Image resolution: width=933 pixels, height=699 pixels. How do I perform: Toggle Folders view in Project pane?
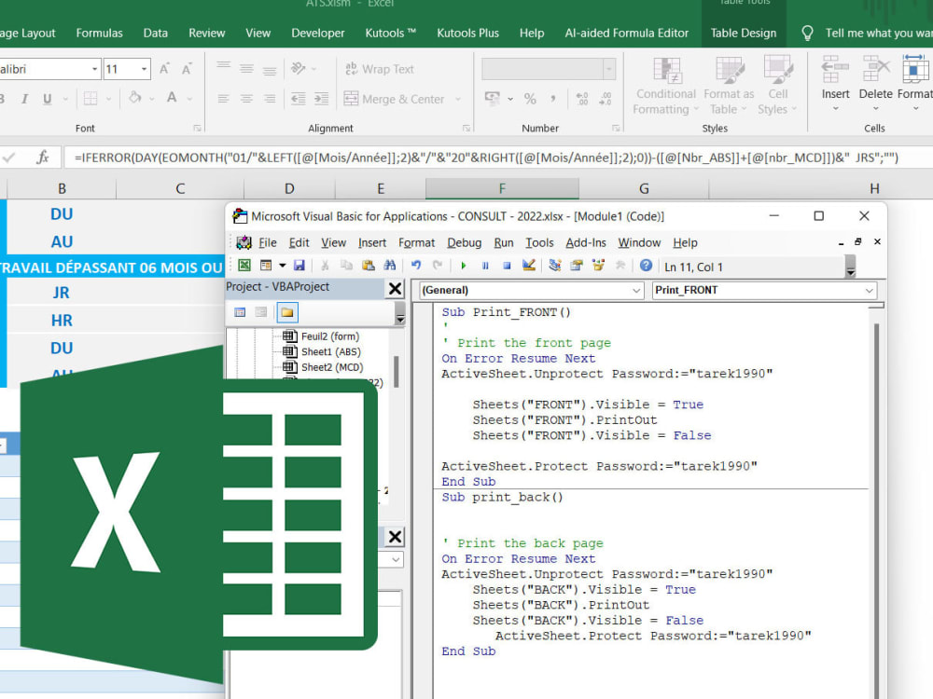point(286,312)
